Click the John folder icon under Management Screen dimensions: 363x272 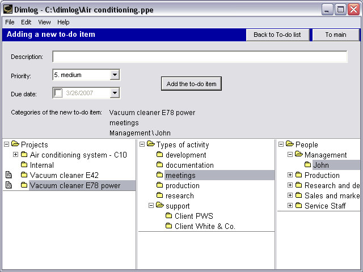point(307,165)
